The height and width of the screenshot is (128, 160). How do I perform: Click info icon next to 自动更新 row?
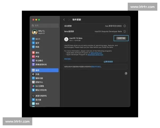click(125, 26)
